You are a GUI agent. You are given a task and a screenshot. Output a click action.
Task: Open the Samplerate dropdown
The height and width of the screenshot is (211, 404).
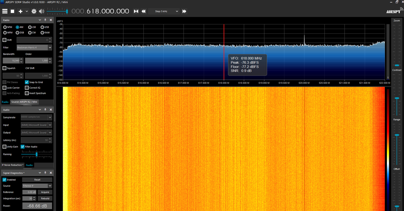click(36, 117)
